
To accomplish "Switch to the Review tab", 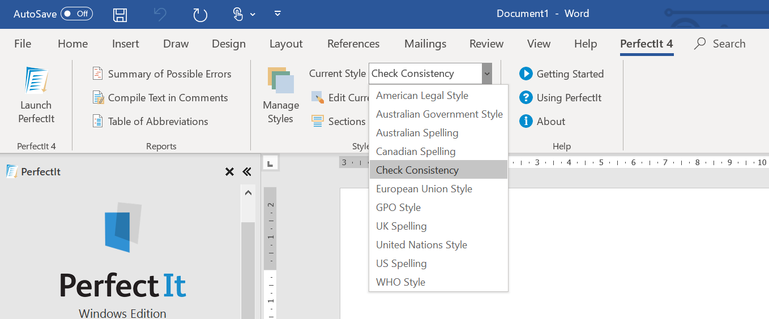I will [486, 44].
